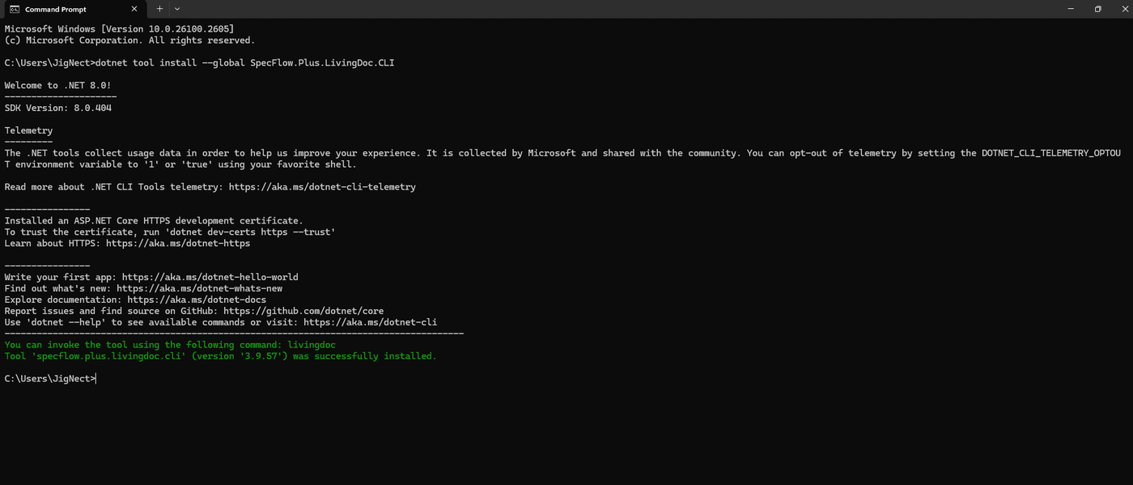Open the new tab profile dropdown

click(177, 9)
